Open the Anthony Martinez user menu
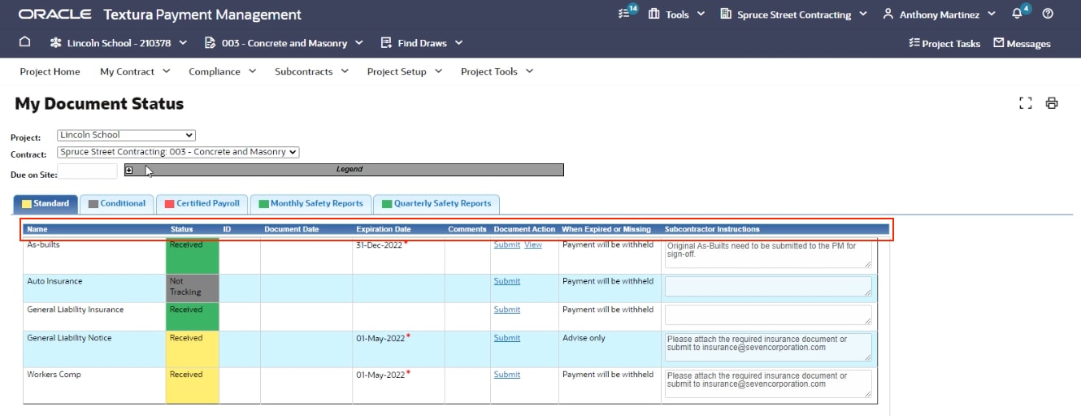Viewport: 1081px width, 416px height. (x=940, y=14)
